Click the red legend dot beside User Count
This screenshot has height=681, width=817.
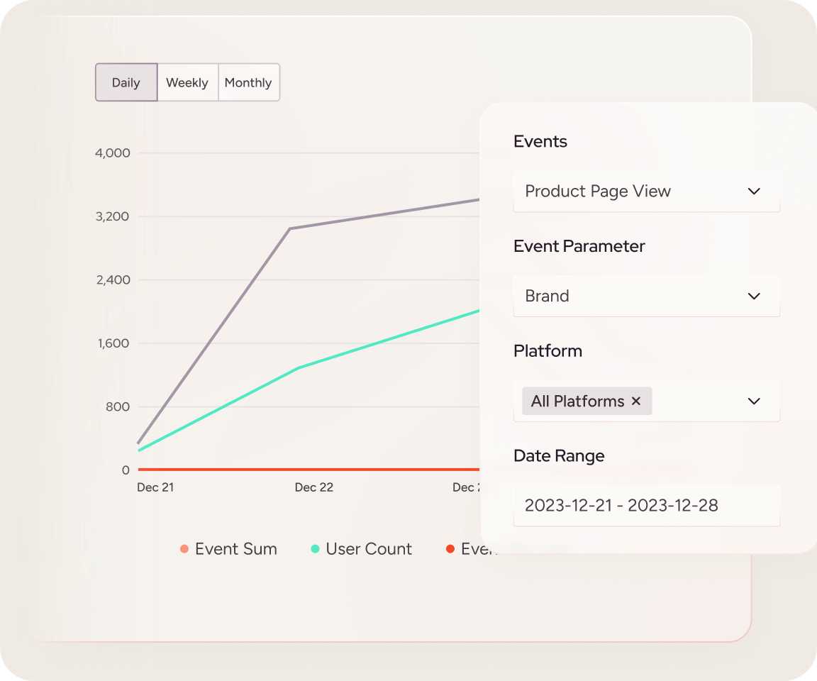coord(450,549)
